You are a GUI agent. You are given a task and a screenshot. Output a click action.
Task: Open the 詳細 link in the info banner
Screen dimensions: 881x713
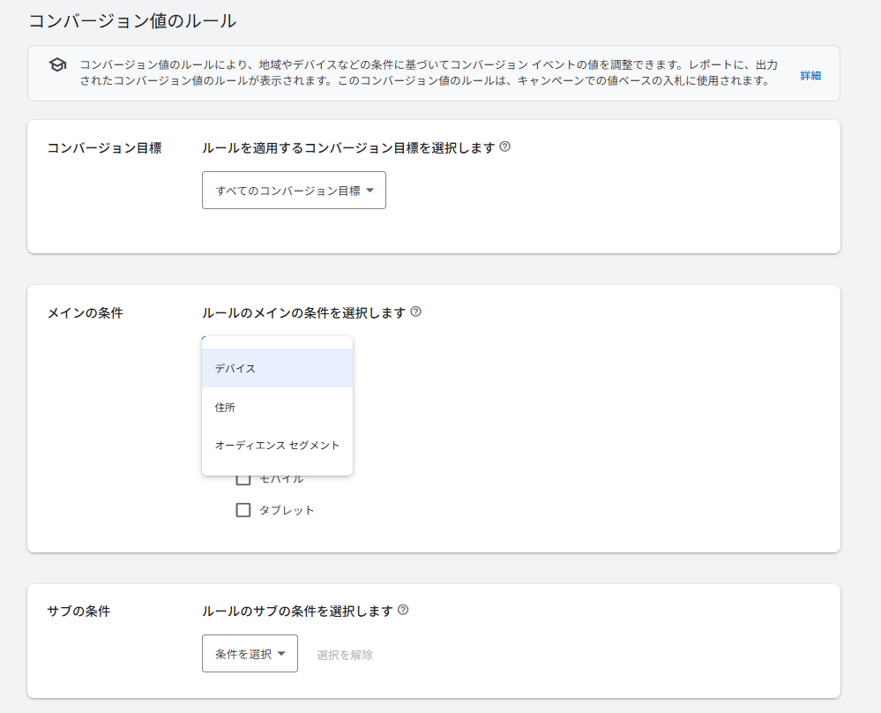[810, 75]
